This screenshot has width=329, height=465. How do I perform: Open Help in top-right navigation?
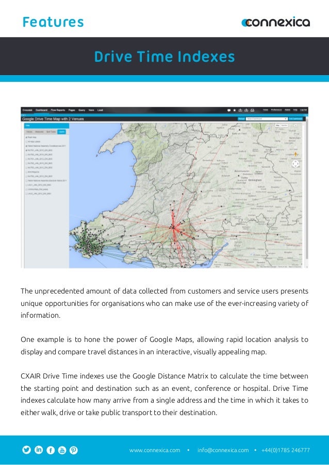coord(295,110)
